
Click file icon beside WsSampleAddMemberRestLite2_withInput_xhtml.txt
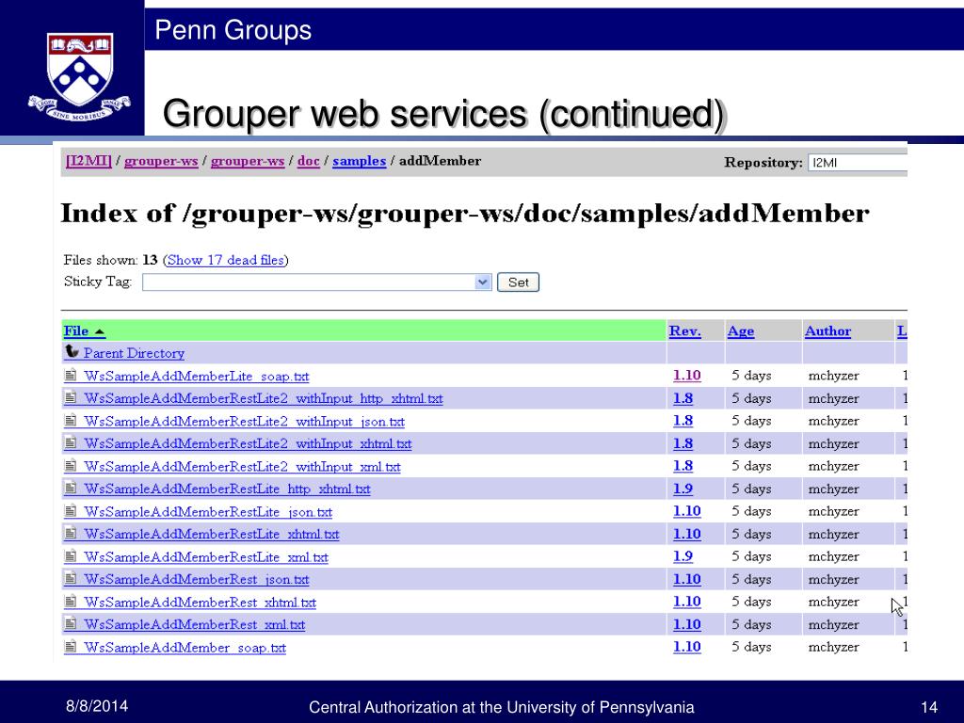(x=71, y=442)
